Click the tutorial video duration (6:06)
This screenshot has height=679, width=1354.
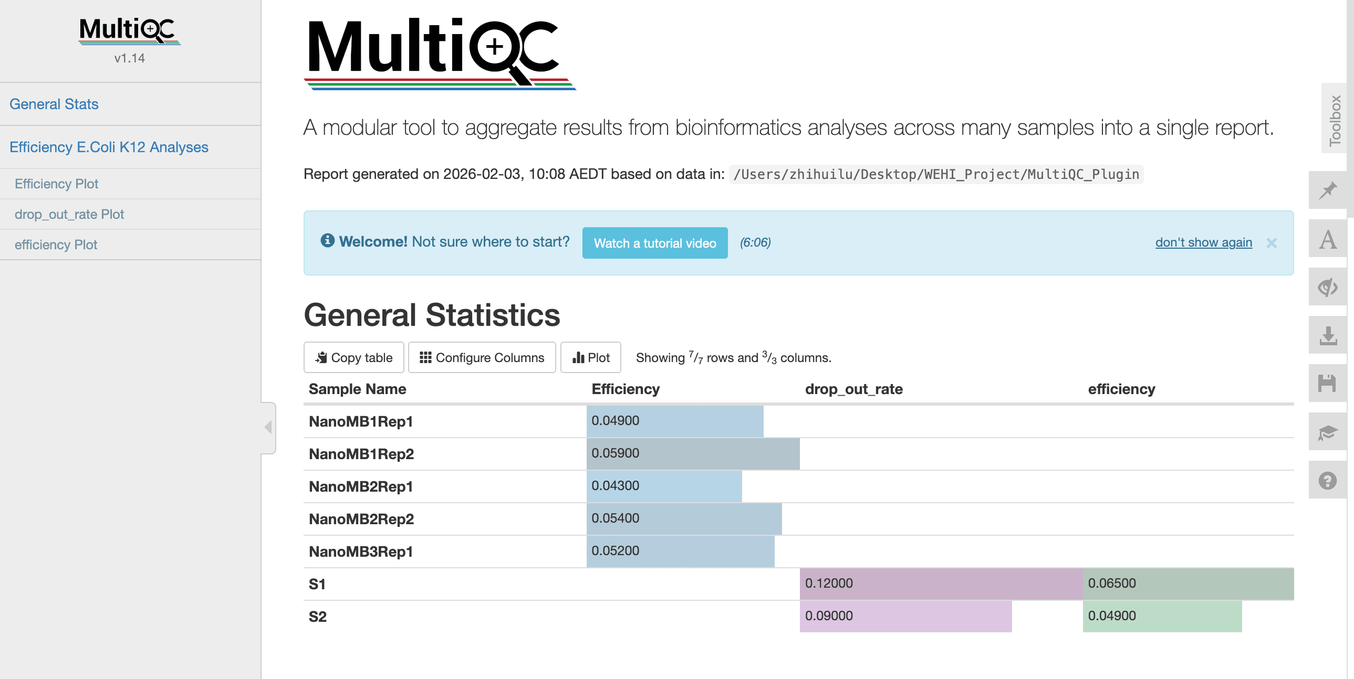[x=755, y=242]
